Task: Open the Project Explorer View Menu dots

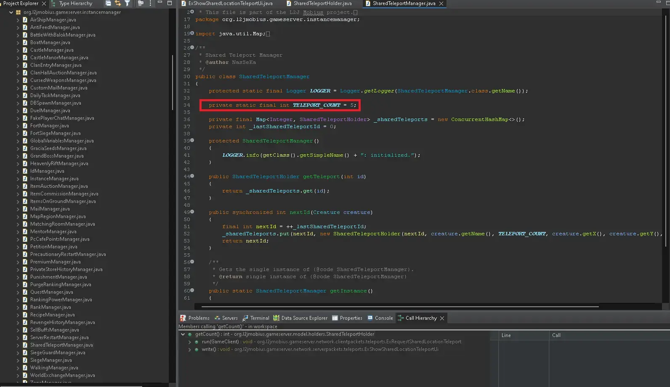Action: click(150, 3)
